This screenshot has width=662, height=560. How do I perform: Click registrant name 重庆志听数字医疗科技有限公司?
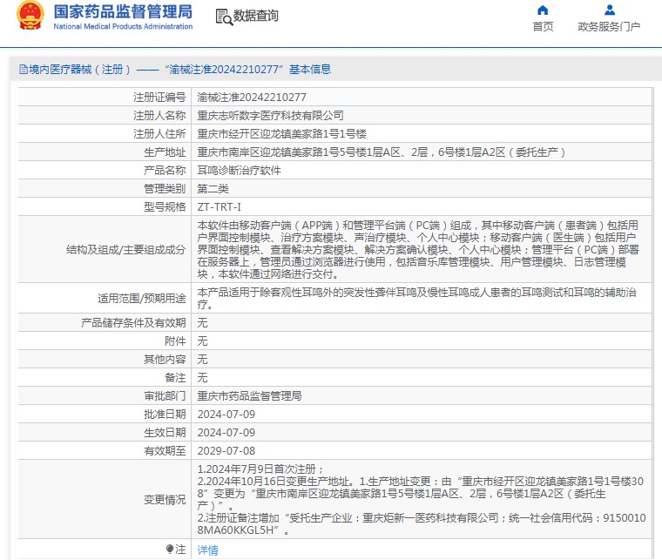[270, 115]
